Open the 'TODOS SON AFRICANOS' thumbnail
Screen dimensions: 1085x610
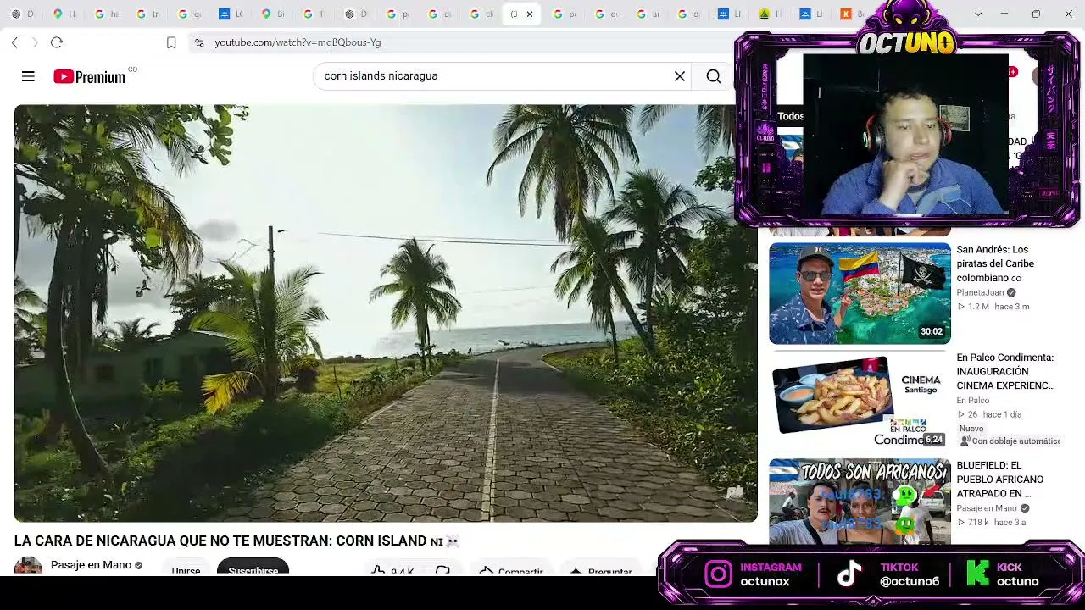point(860,500)
